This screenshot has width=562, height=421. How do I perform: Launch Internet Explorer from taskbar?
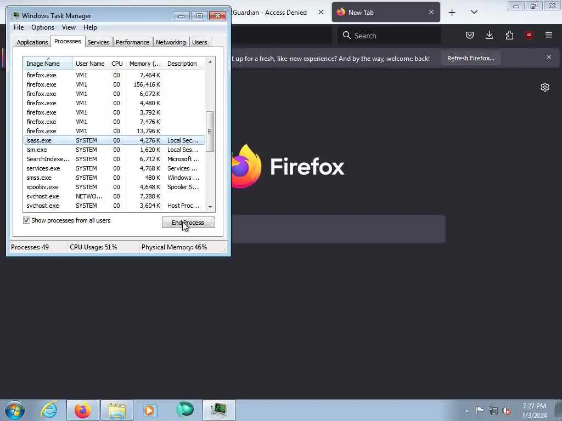(x=49, y=410)
